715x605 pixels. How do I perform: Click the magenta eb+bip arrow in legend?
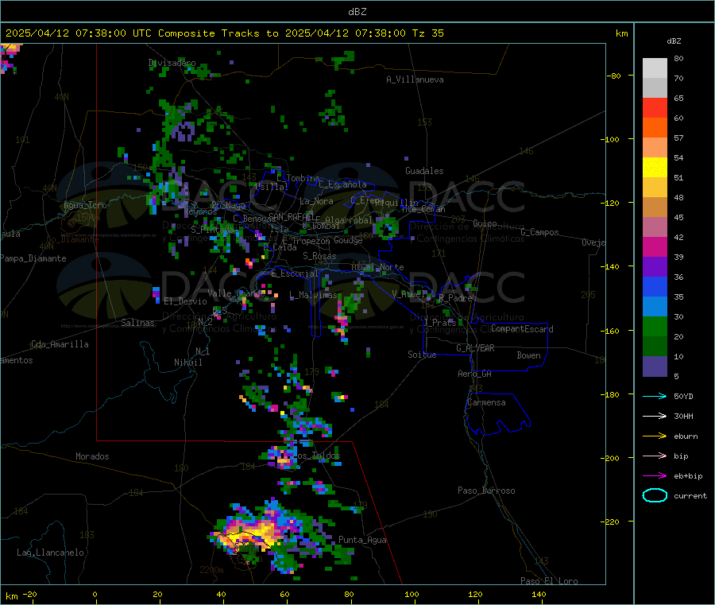click(655, 475)
